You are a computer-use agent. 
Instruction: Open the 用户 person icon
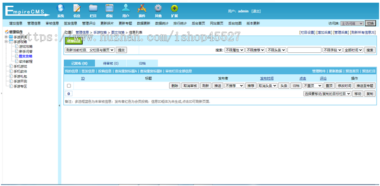click(x=126, y=9)
